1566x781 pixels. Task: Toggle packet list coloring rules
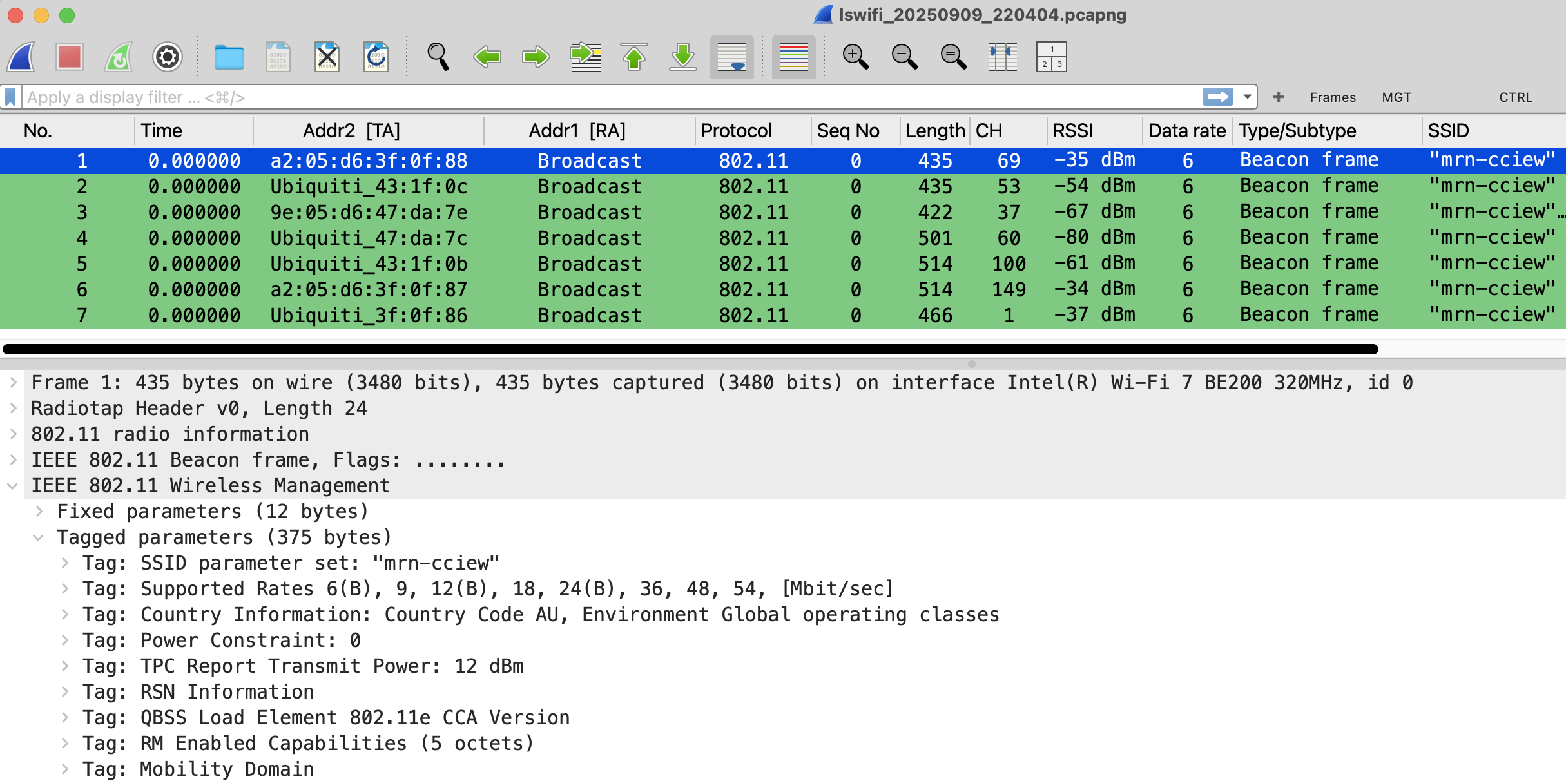click(x=793, y=57)
